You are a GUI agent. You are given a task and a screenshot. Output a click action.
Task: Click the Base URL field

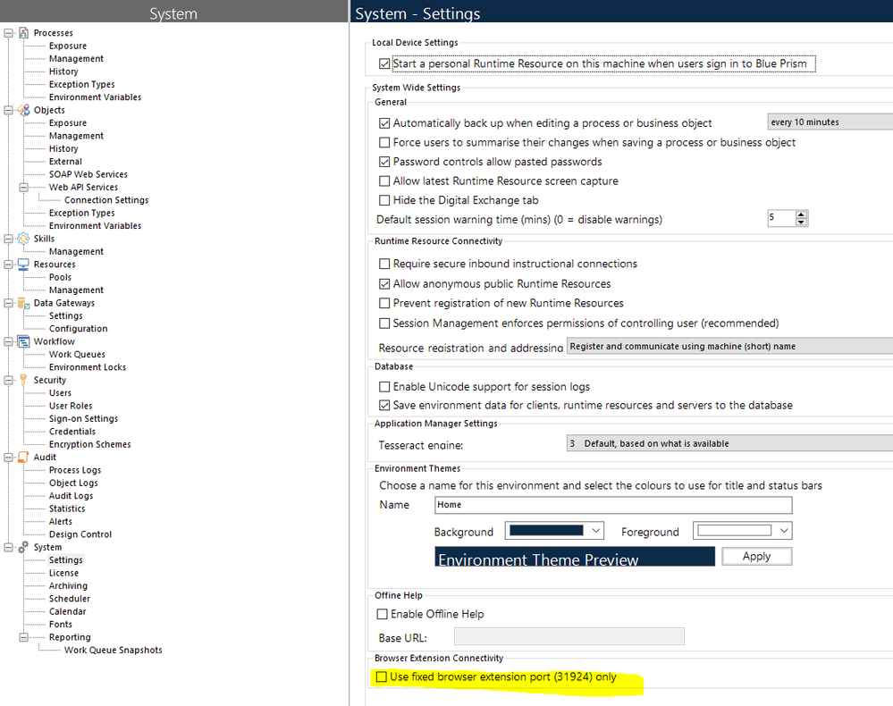[569, 636]
